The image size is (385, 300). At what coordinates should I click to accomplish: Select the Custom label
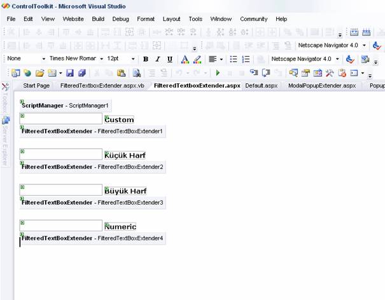click(x=120, y=119)
